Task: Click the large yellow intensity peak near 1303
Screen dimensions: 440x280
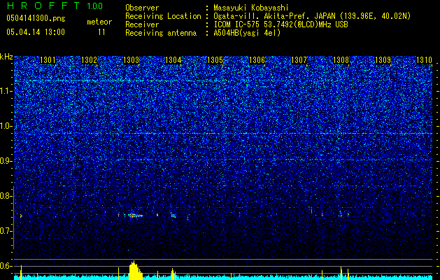Action: pyautogui.click(x=136, y=270)
